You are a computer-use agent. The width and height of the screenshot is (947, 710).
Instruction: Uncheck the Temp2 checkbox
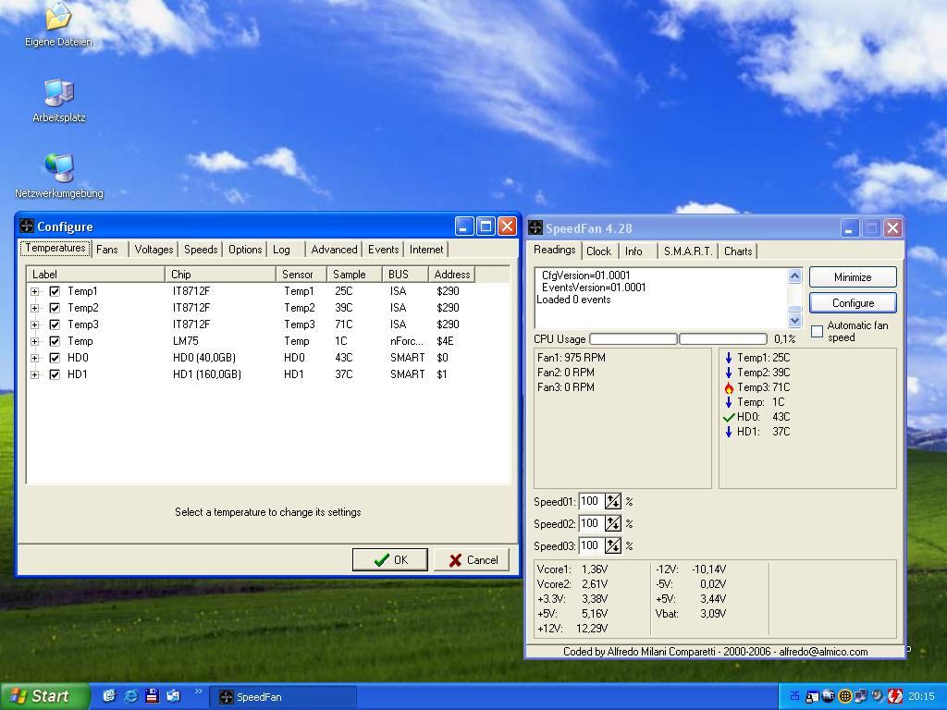pyautogui.click(x=55, y=308)
